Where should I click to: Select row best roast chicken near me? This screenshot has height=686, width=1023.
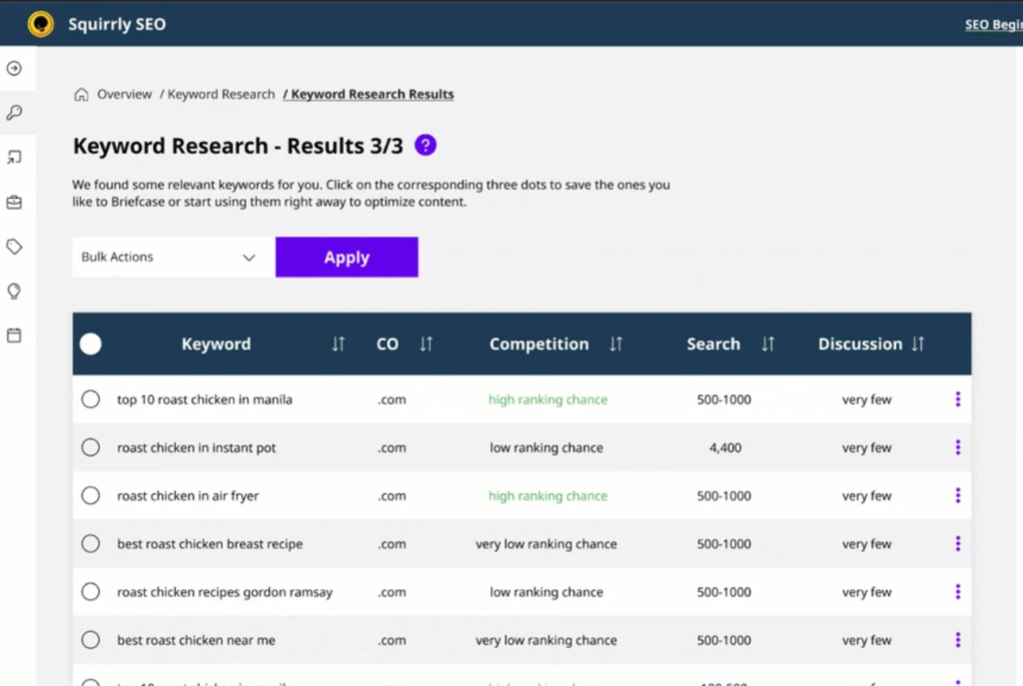[x=91, y=640]
